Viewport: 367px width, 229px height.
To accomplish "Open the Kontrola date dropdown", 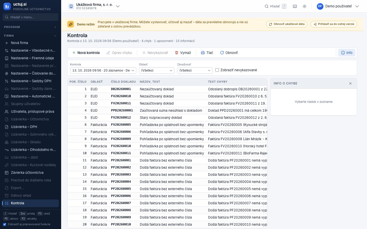I will tap(103, 70).
